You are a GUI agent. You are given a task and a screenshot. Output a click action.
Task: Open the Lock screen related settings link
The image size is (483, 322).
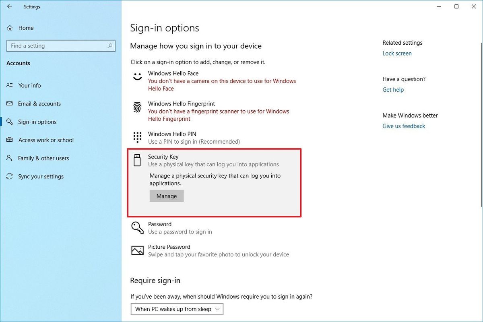tap(397, 53)
